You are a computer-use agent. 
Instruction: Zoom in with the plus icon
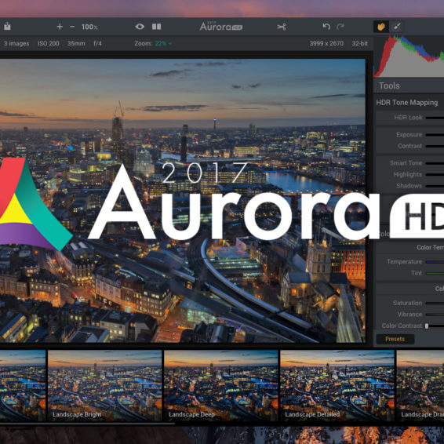(x=60, y=27)
